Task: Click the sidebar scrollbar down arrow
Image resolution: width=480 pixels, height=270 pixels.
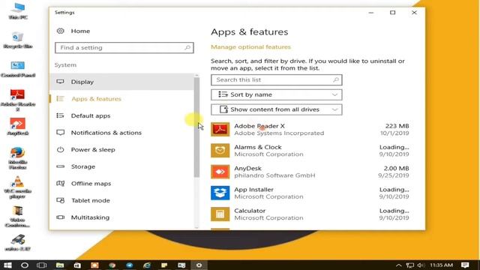Action: click(196, 227)
